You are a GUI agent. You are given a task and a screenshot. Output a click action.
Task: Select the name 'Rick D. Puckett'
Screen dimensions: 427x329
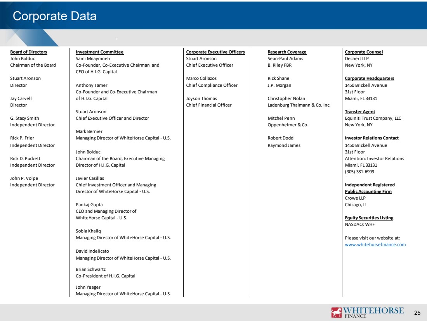[x=25, y=158]
